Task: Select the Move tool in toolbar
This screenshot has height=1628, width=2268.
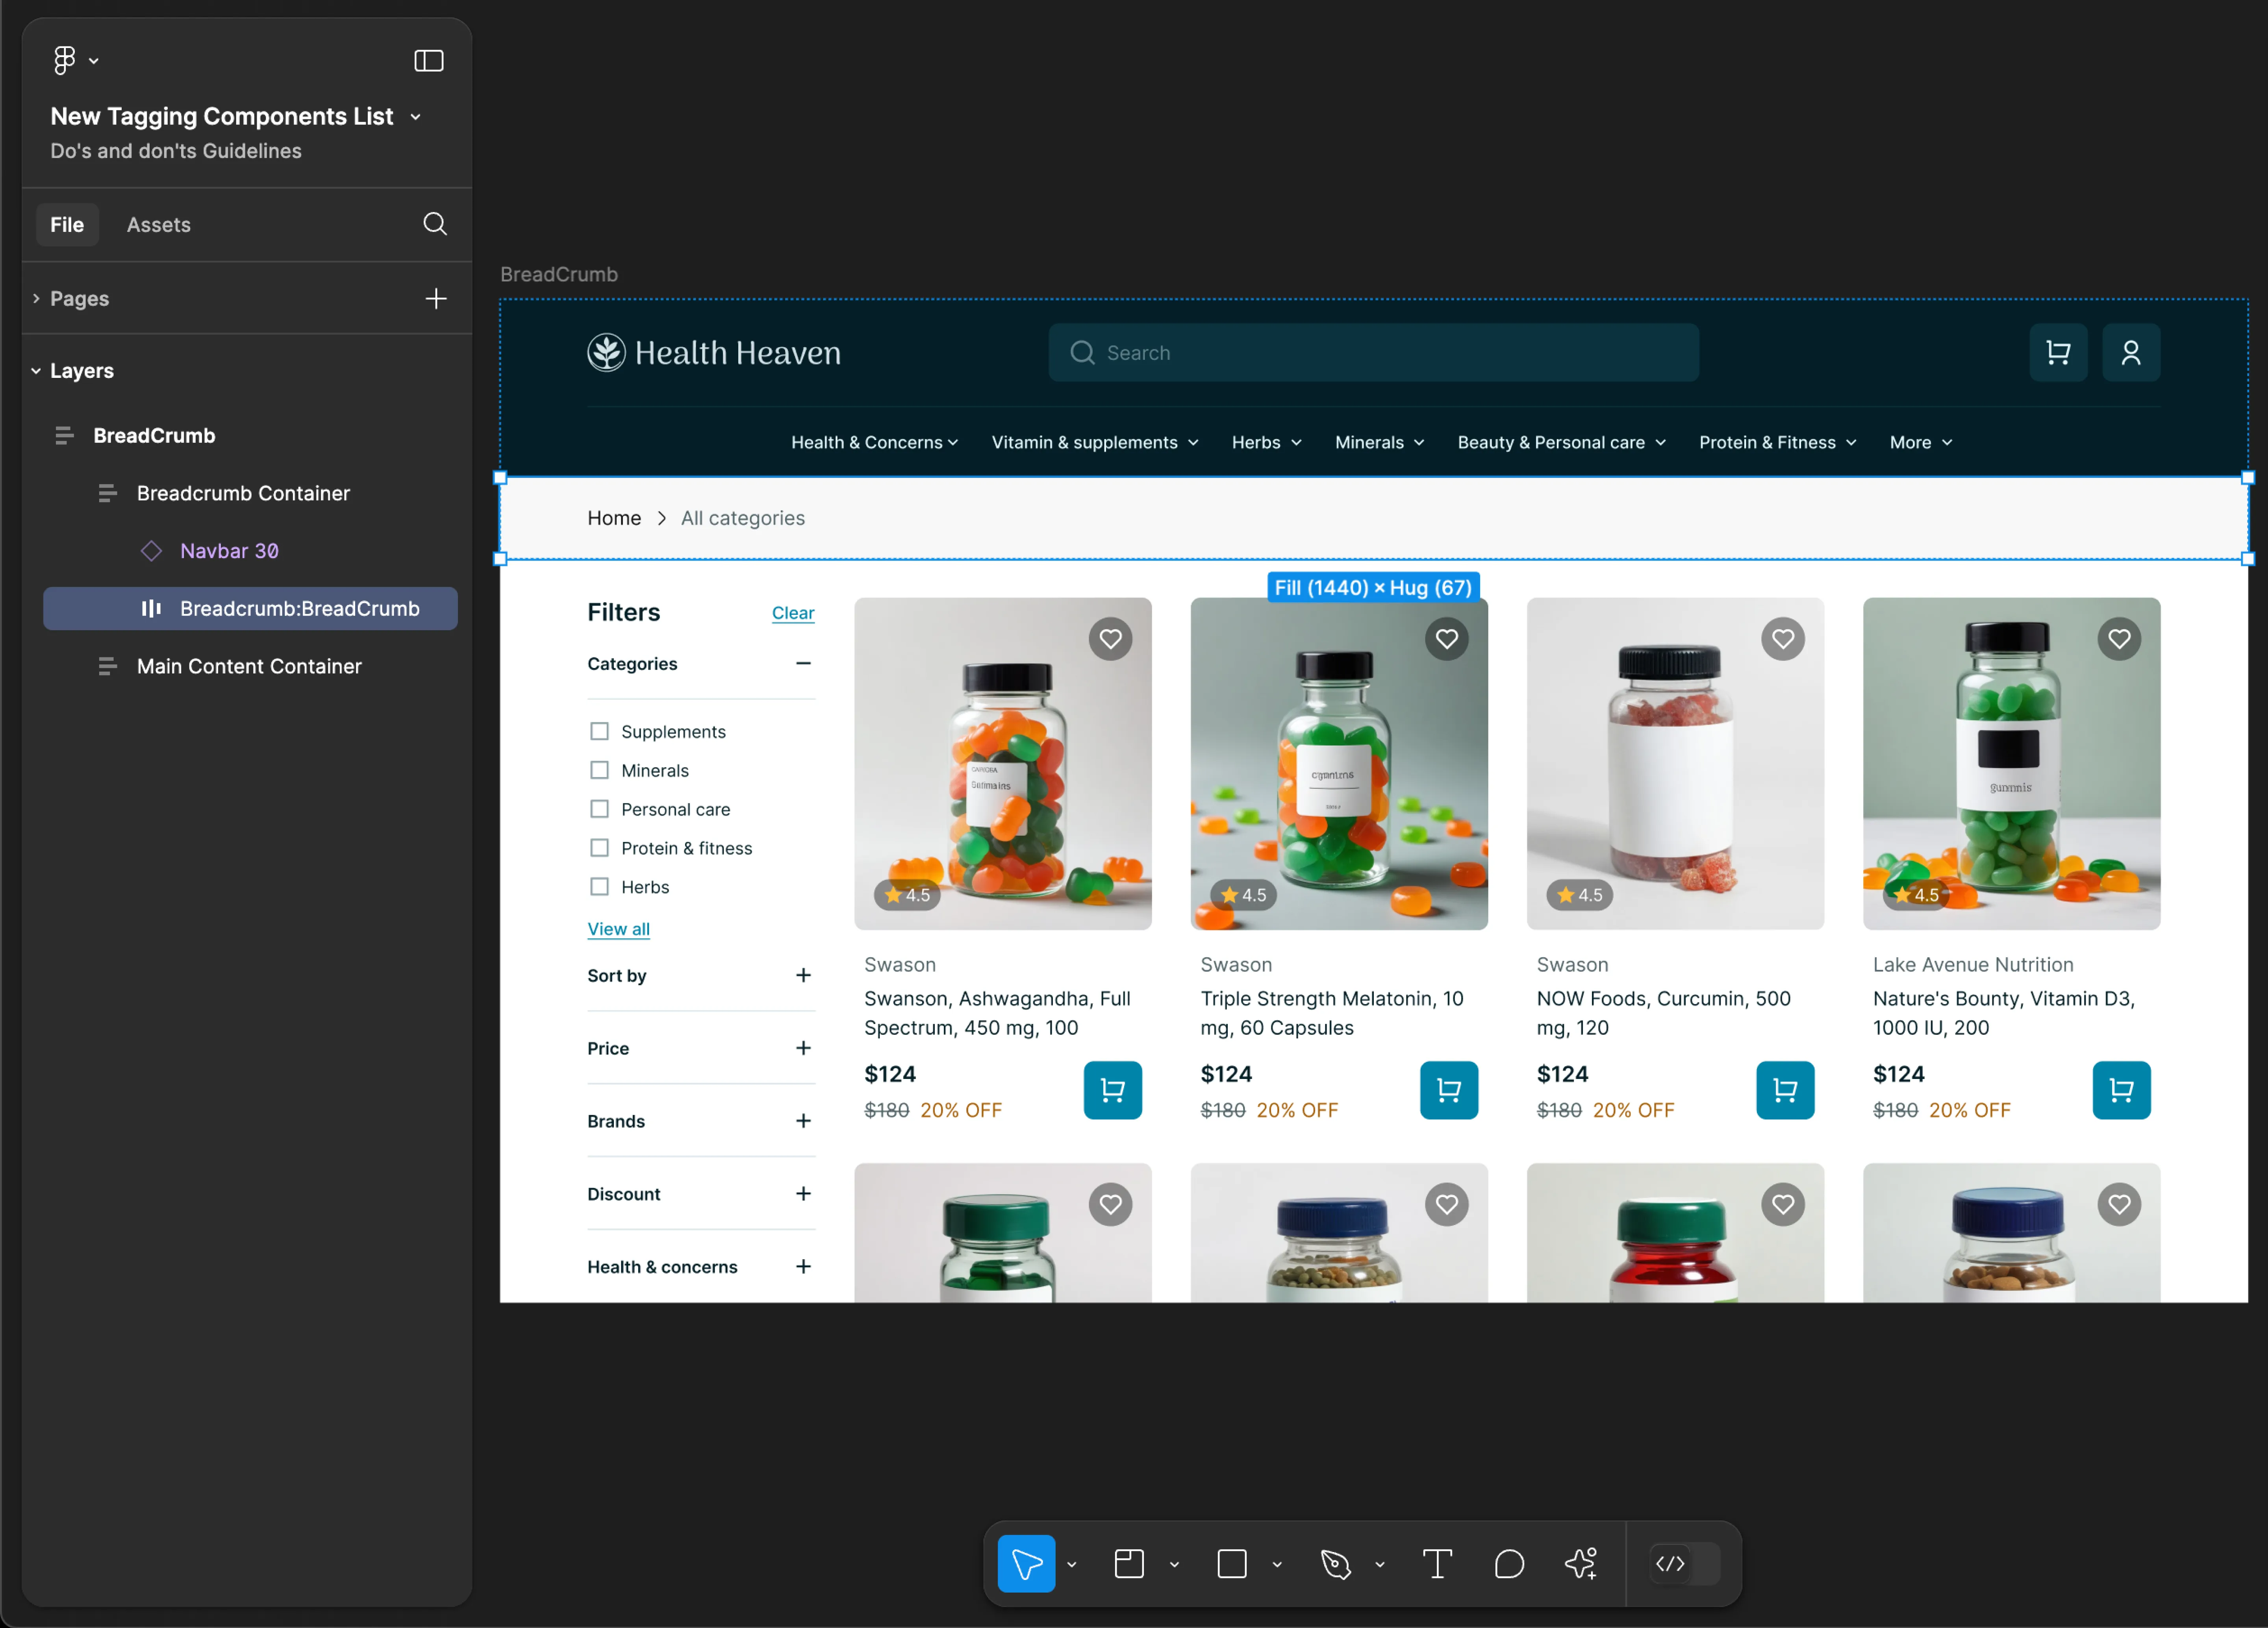Action: coord(1026,1564)
